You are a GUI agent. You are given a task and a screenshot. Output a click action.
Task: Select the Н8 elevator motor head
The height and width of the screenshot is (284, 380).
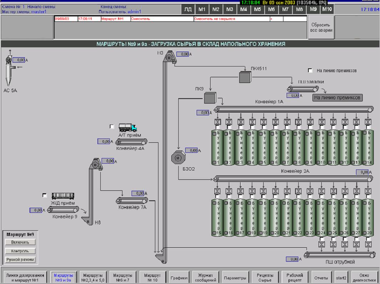pyautogui.click(x=95, y=164)
